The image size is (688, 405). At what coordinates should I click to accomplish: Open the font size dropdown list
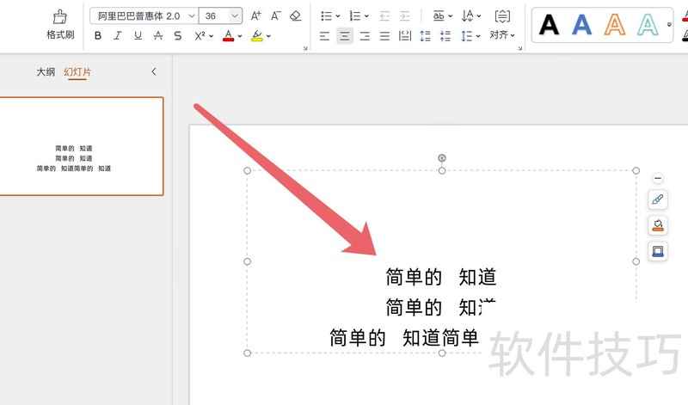point(235,15)
